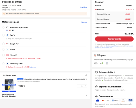Click the JCB payment badge
Screen dimensions: 136x108
pyautogui.click(x=130, y=100)
